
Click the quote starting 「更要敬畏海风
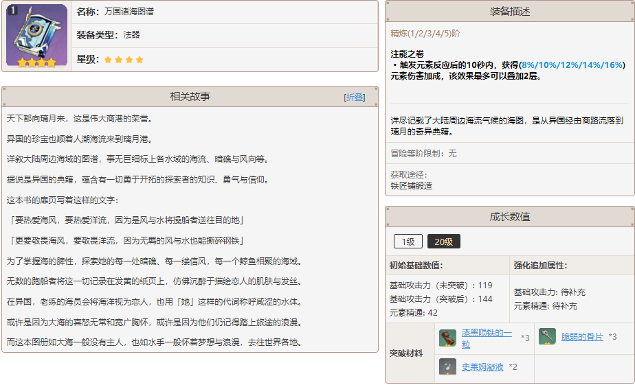[126, 241]
